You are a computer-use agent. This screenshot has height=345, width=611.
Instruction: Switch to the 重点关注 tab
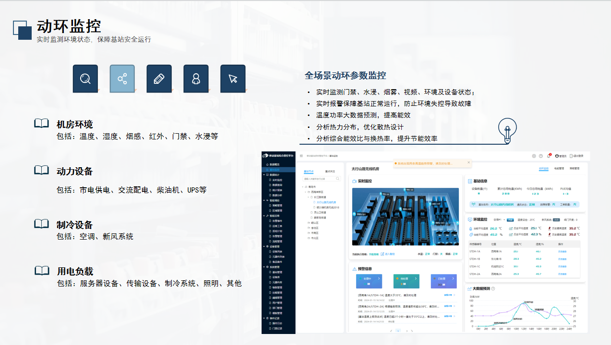tap(330, 171)
